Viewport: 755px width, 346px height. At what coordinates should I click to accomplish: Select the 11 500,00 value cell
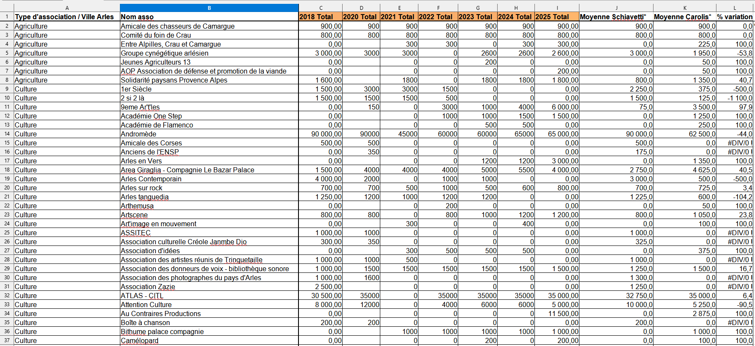[556, 313]
